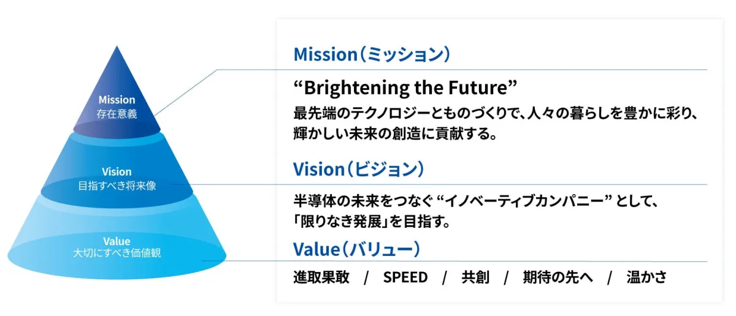Select the 目指すべき将来像 label on the pyramid
The height and width of the screenshot is (316, 736).
tap(117, 186)
